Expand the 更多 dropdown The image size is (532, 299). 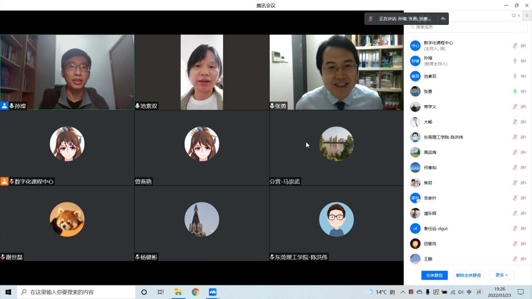(x=501, y=275)
